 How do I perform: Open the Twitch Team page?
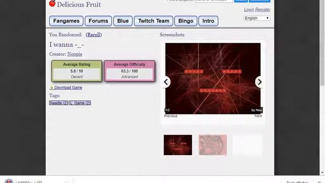pos(153,21)
